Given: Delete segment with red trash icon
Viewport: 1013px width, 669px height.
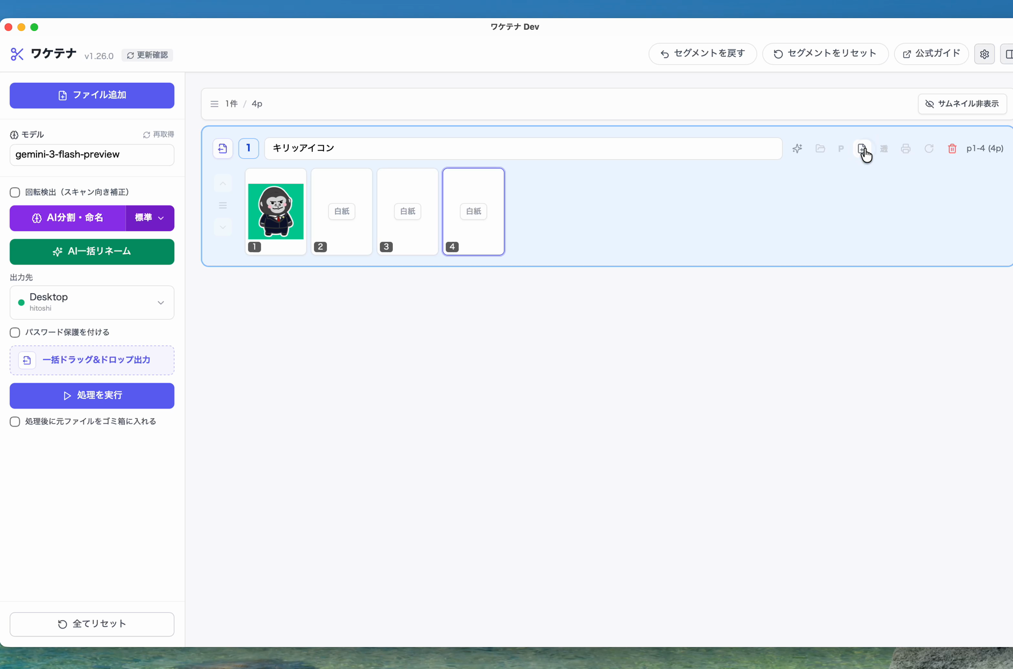Looking at the screenshot, I should (952, 149).
